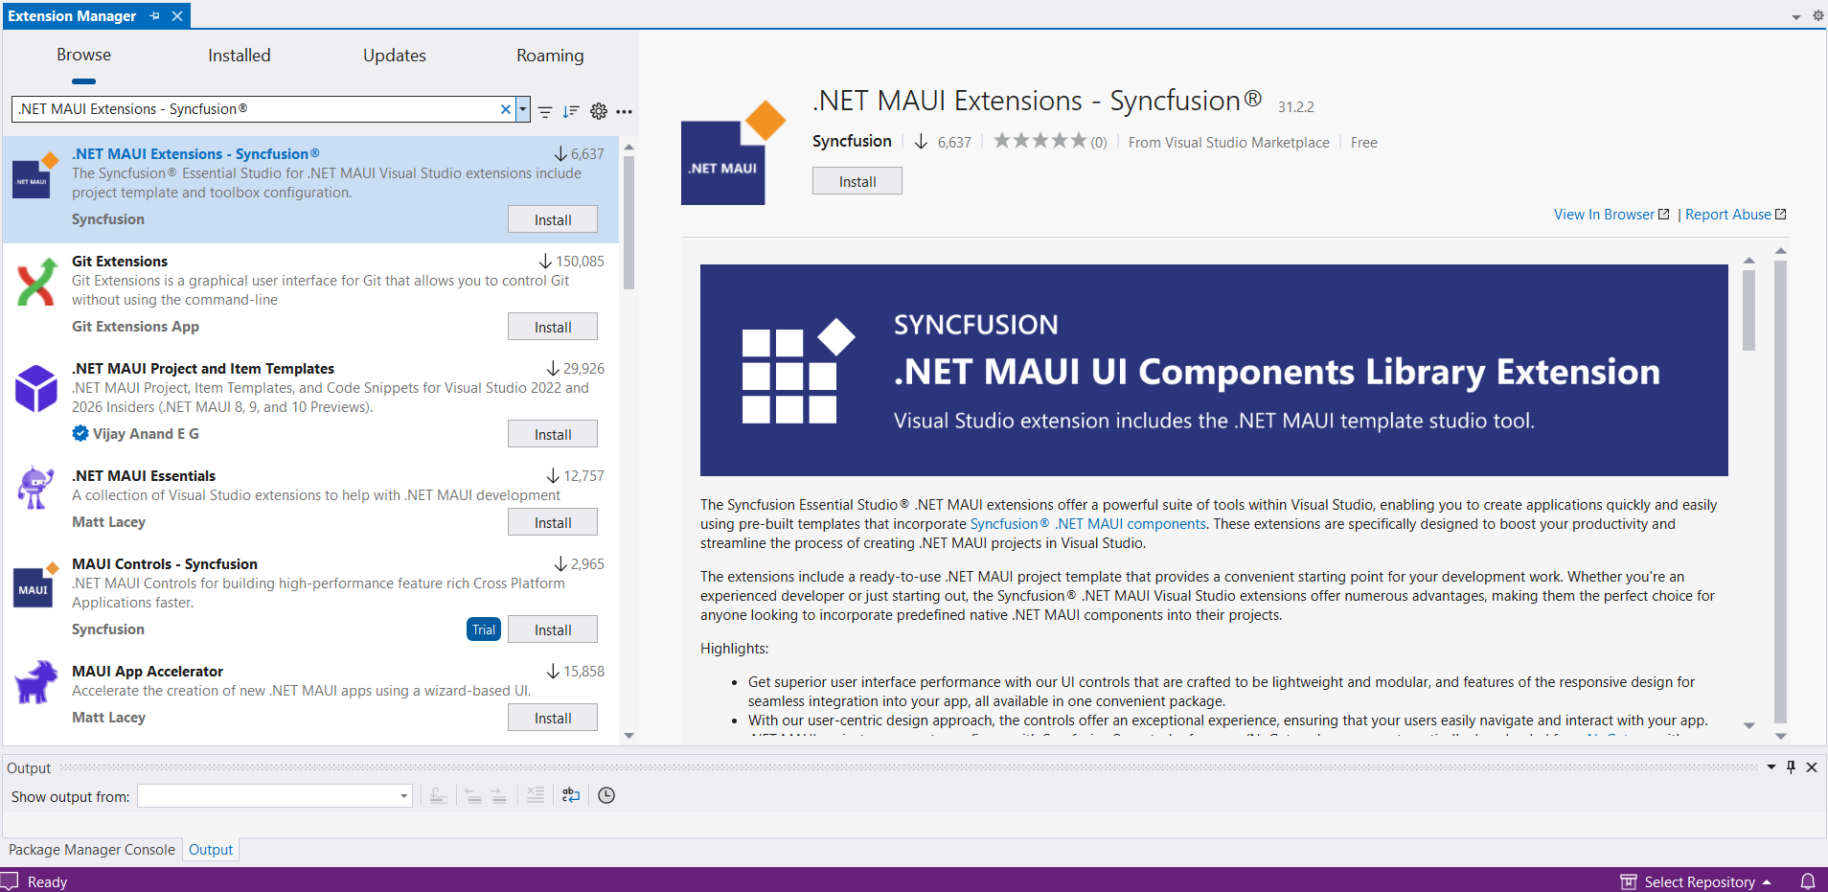
Task: Open the Report Abuse link
Action: click(1735, 215)
